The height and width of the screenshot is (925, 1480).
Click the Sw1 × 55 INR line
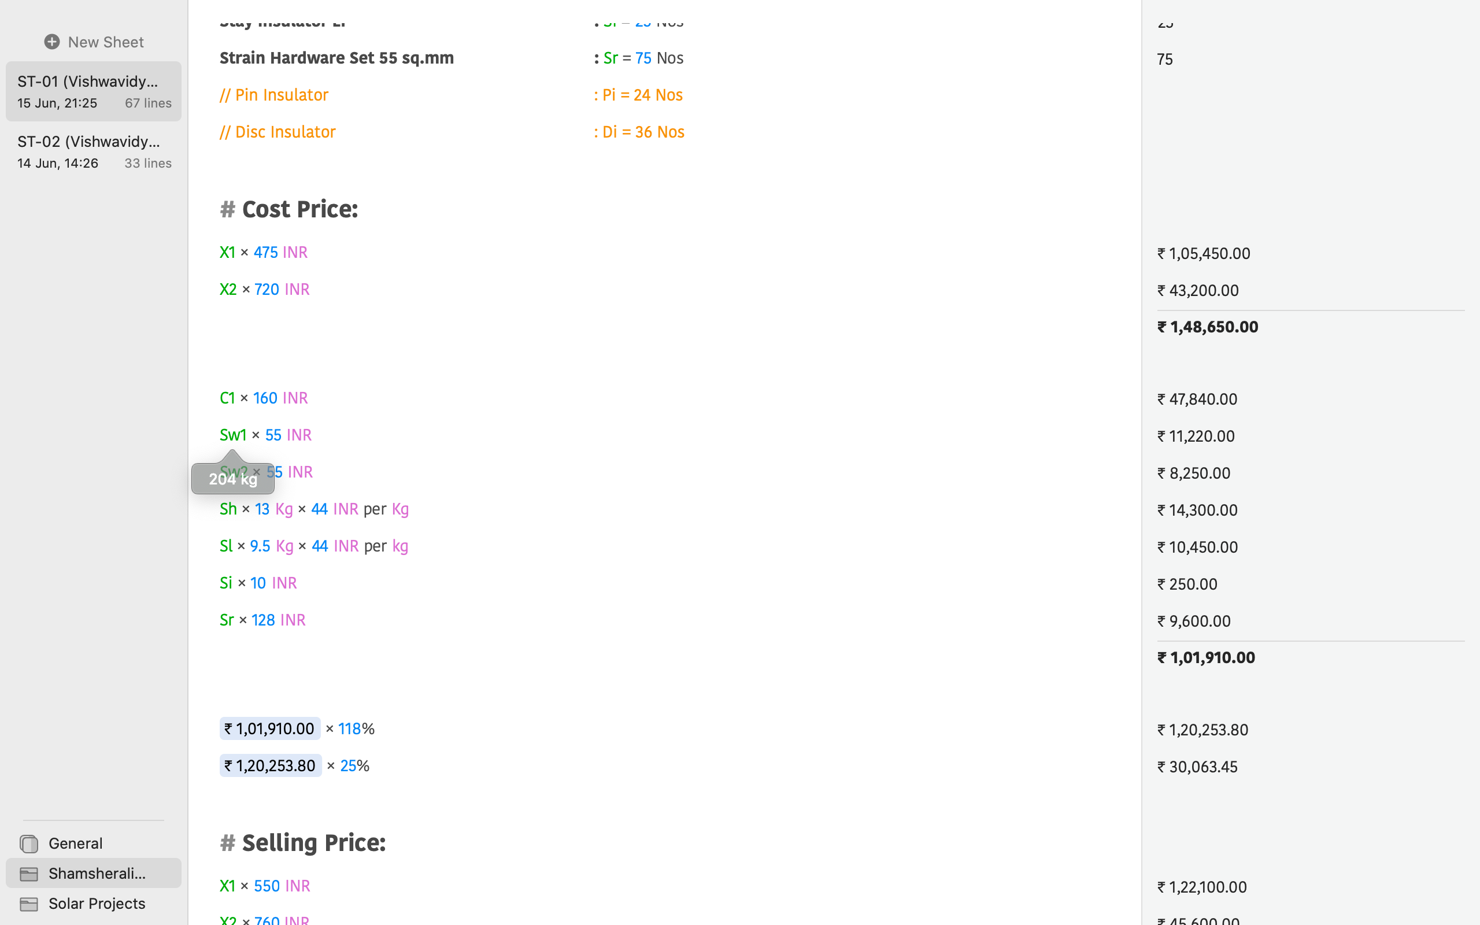point(265,435)
